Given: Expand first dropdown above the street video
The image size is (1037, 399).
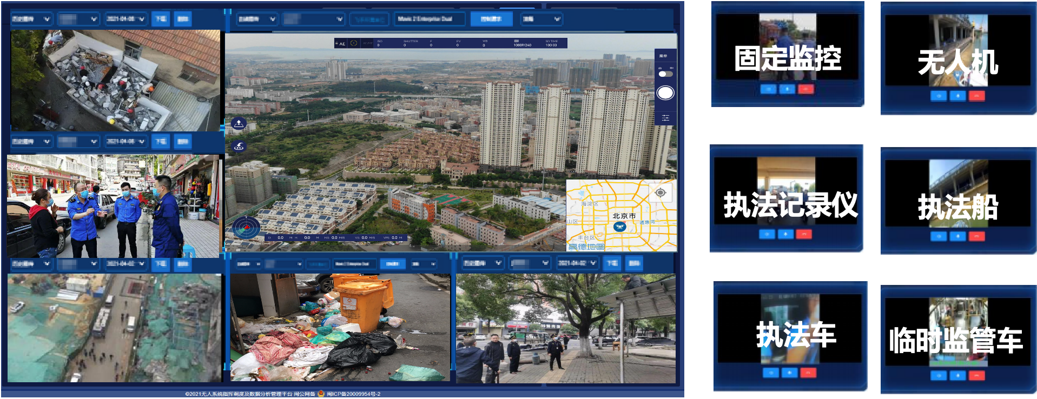Looking at the screenshot, I should tap(31, 142).
